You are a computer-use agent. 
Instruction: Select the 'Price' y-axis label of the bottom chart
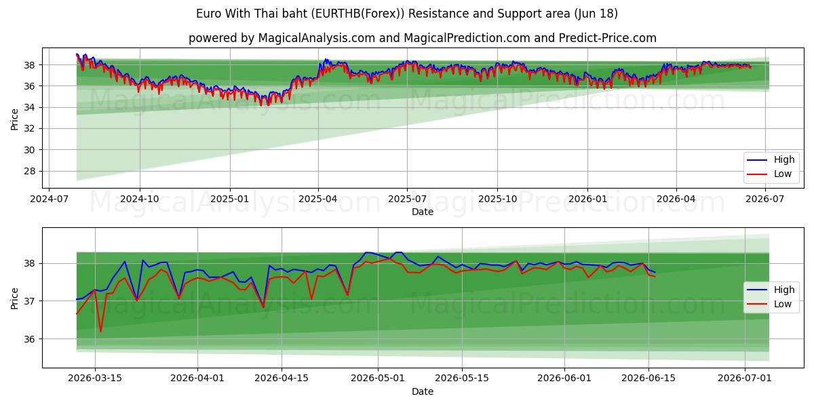tap(15, 298)
